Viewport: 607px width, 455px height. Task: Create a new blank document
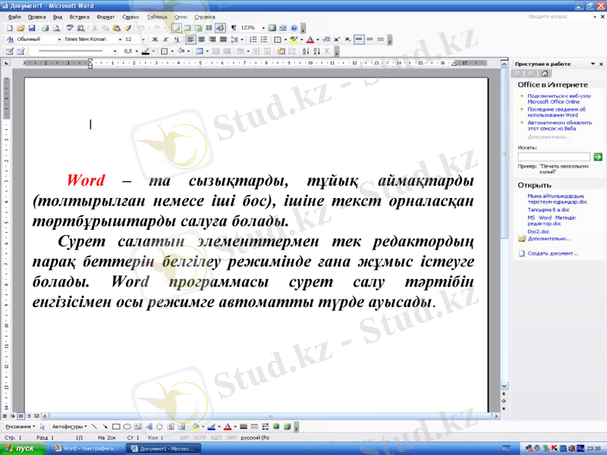tap(10, 29)
